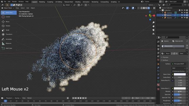
Task: Open the Texture properties checker tab
Action: [158, 89]
